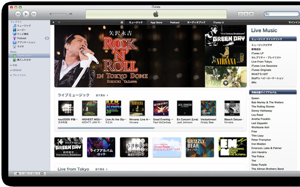Screen dimensions: 300x187
Task: Toggle shuffle in the bottom bar
Action: point(26,173)
